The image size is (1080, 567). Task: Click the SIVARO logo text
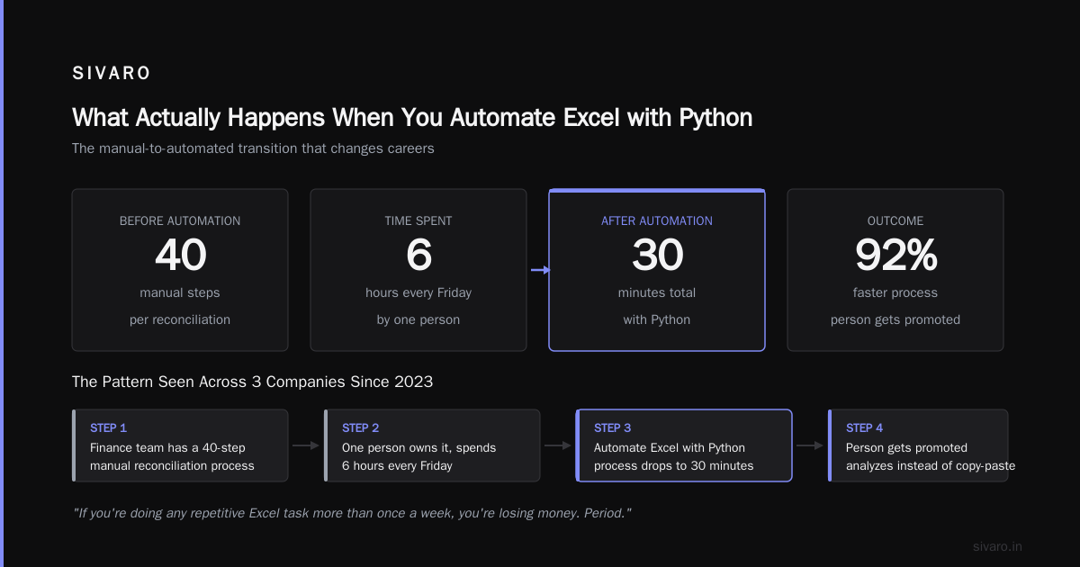[x=112, y=74]
